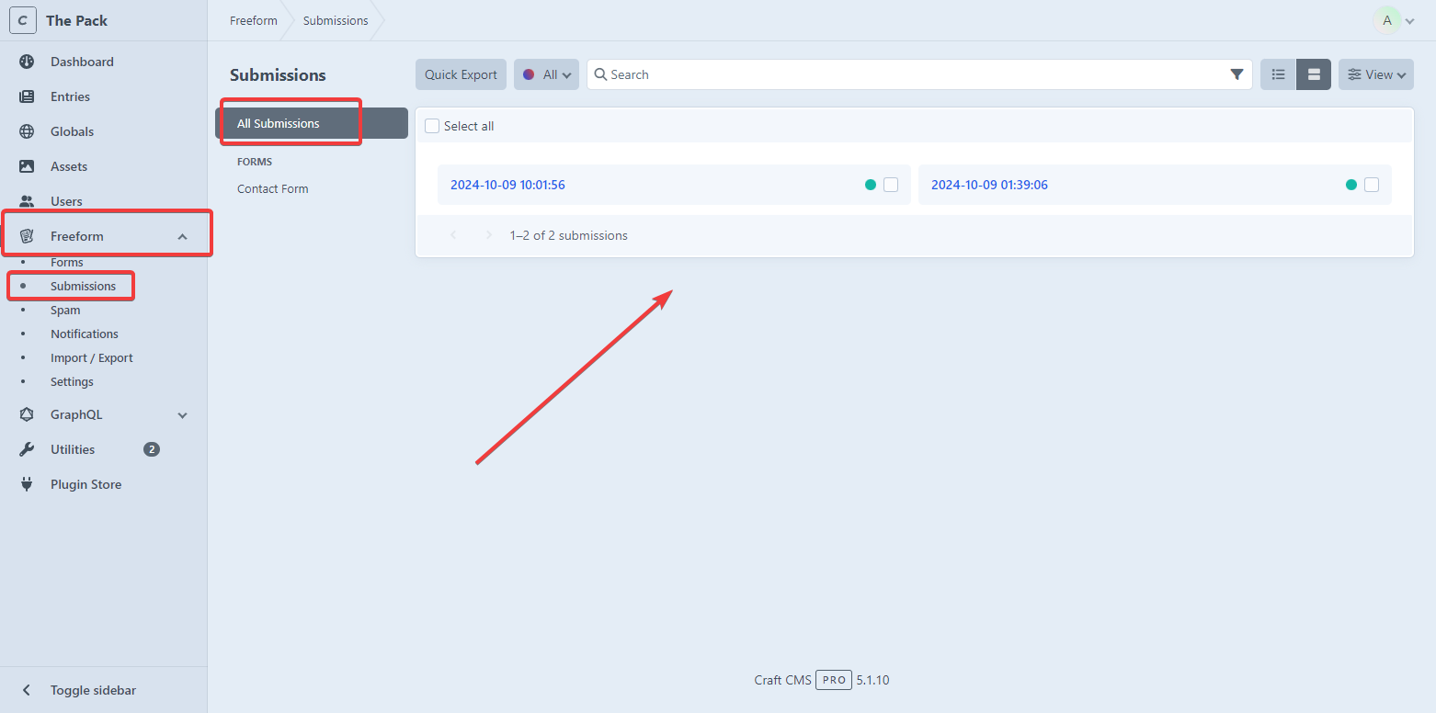The width and height of the screenshot is (1436, 713).
Task: Click the Quick Export button
Action: pos(461,74)
